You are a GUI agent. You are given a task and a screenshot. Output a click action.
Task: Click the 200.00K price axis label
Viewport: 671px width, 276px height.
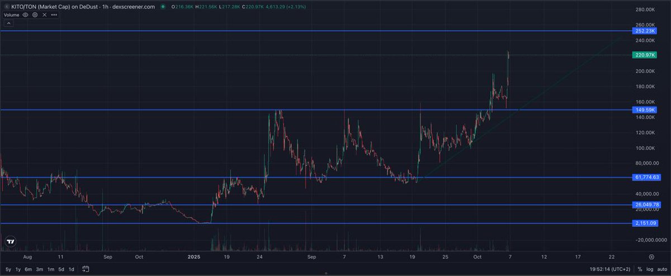tap(645, 72)
